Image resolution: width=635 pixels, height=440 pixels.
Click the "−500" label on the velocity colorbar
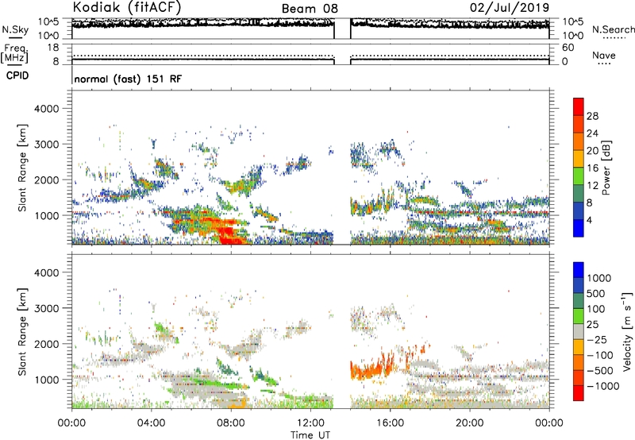600,370
